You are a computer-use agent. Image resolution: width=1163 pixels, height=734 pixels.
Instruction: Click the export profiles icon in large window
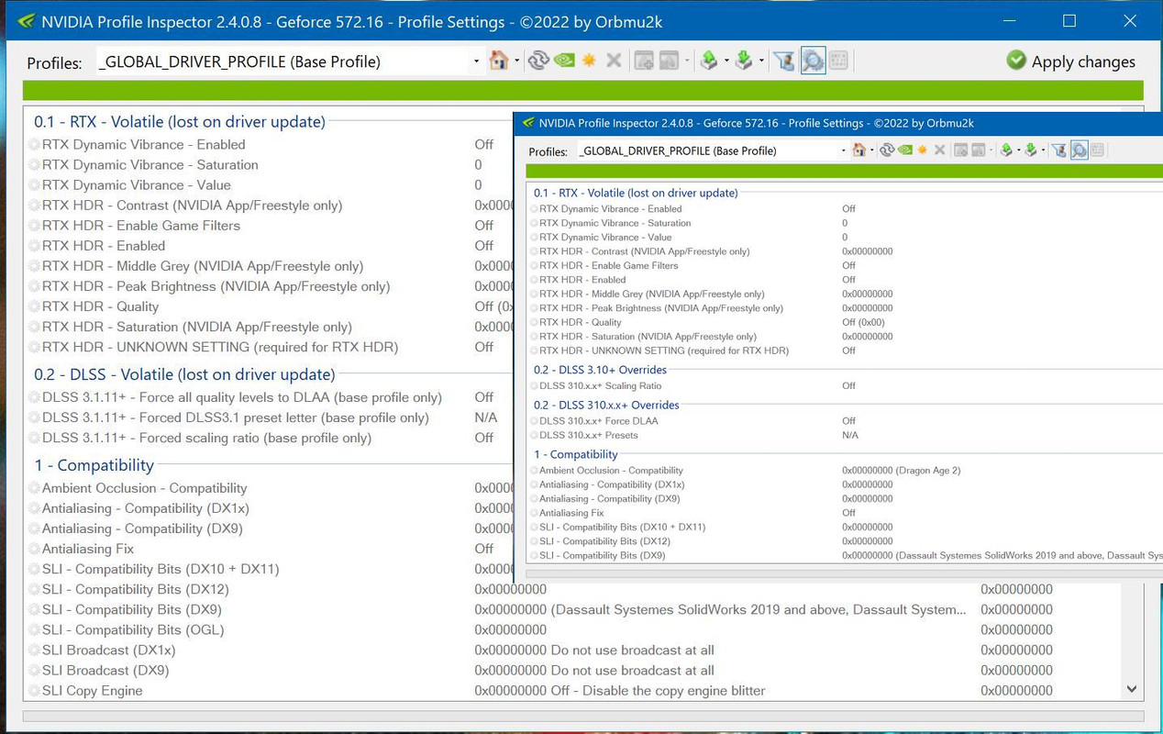click(708, 61)
